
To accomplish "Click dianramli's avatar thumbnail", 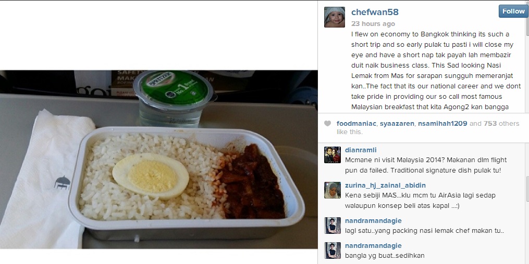I will click(333, 155).
